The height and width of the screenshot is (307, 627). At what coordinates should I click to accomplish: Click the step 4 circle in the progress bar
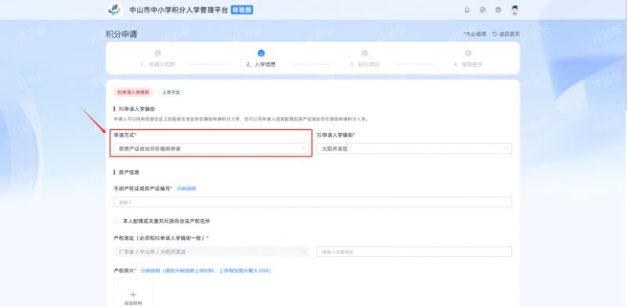tap(468, 53)
